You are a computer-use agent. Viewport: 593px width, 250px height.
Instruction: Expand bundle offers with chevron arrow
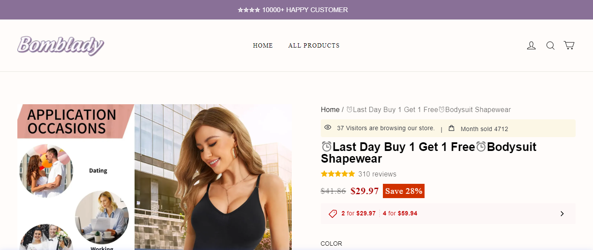[x=562, y=214]
